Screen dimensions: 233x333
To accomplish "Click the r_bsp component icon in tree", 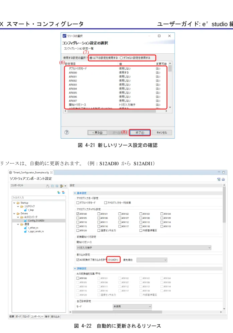I will coord(25,210).
